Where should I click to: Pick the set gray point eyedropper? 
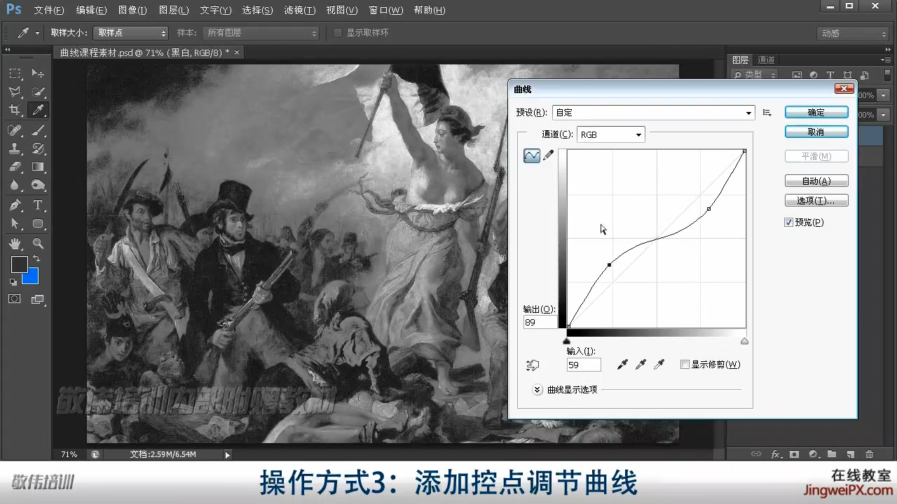[x=640, y=365]
